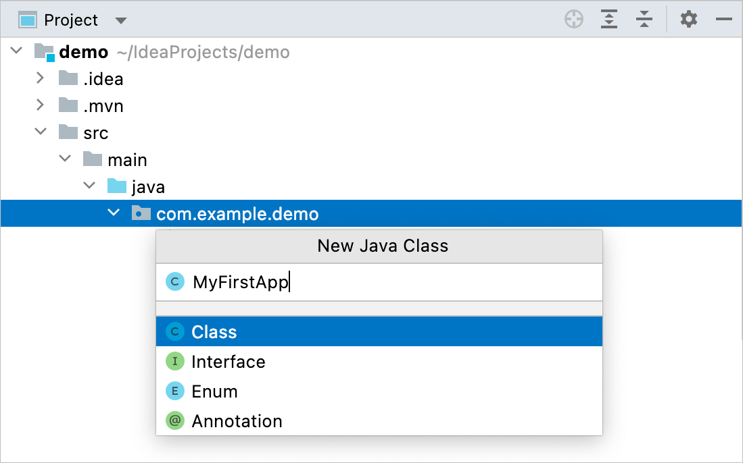Click the Enum type icon
743x463 pixels.
coord(174,391)
